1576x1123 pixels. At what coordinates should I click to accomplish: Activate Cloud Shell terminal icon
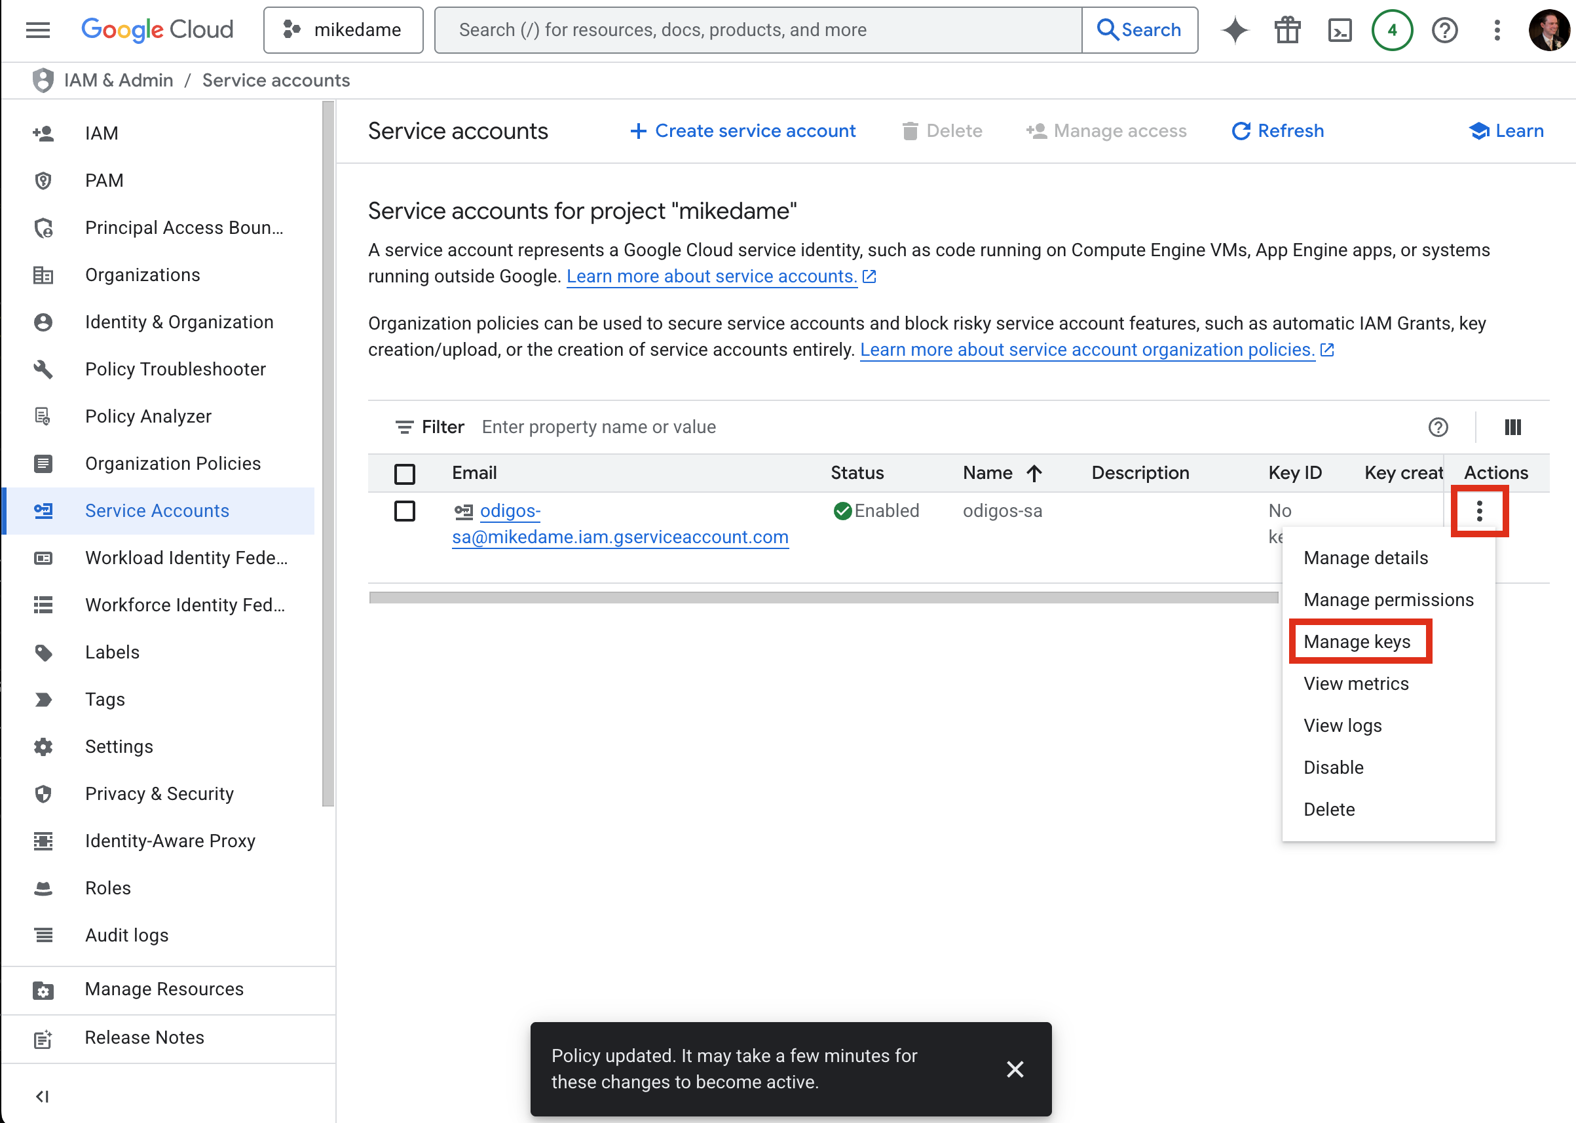(x=1340, y=29)
